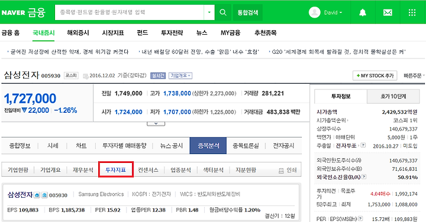Click the help icon next to 전자투표
Screen dimensions: 426x222
click(x=363, y=145)
